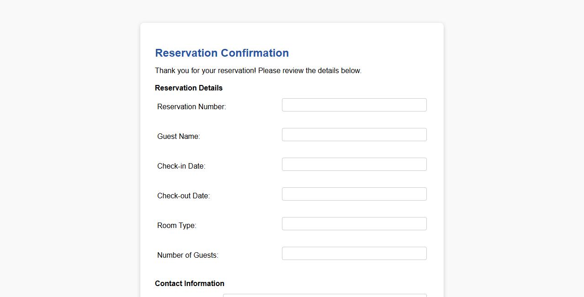The height and width of the screenshot is (297, 584).
Task: Click the Number of Guests field
Action: pos(354,254)
